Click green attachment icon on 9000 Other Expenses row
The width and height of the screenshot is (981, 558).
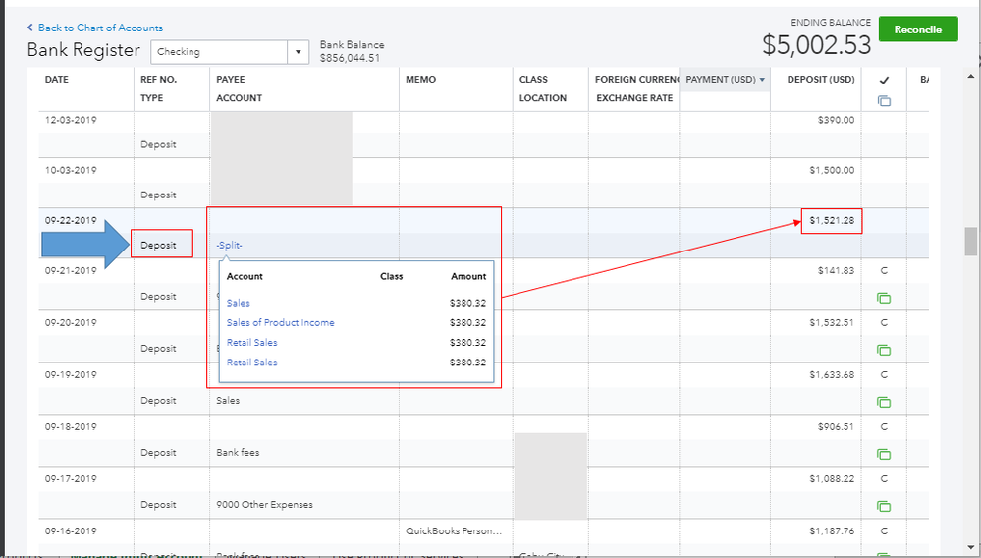884,506
